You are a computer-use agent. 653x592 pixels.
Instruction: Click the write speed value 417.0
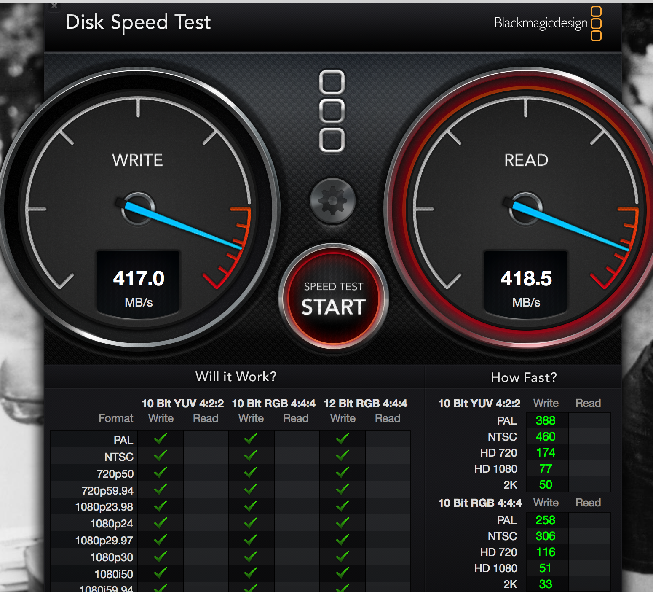[x=139, y=278]
